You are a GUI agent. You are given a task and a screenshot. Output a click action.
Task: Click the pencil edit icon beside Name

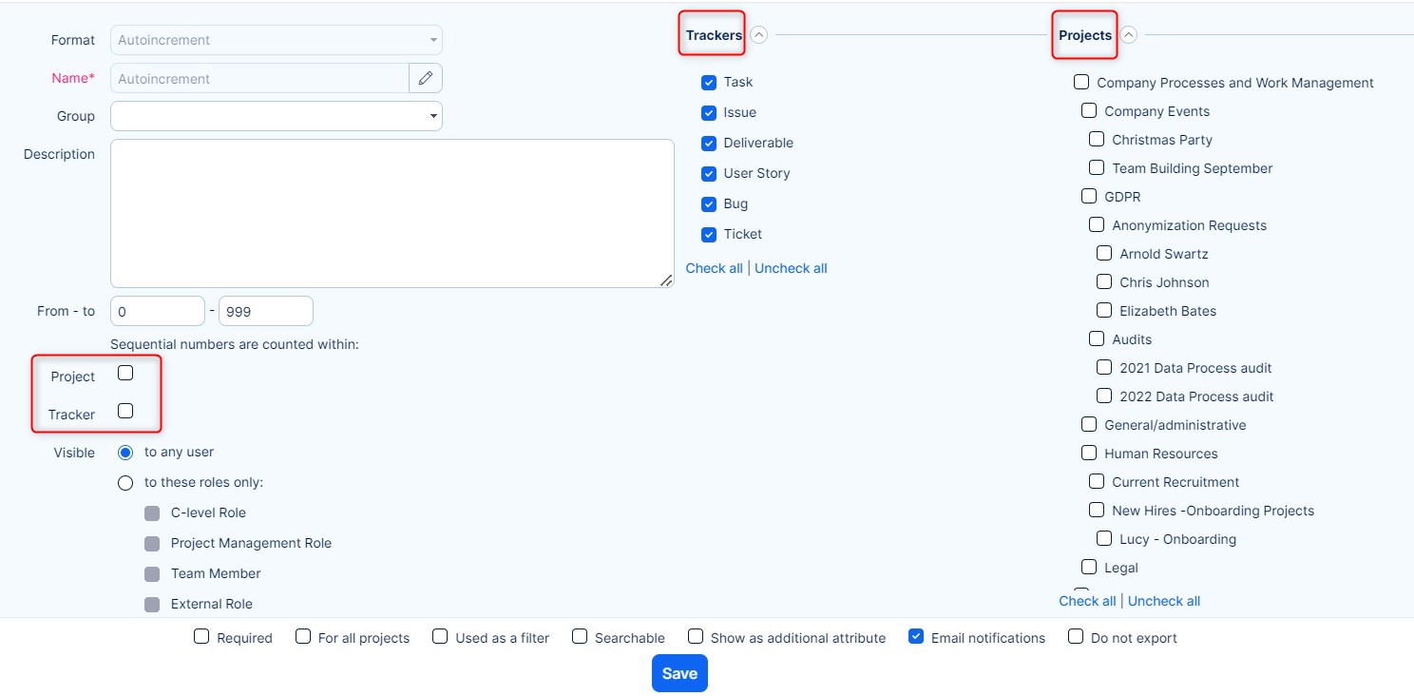[426, 78]
